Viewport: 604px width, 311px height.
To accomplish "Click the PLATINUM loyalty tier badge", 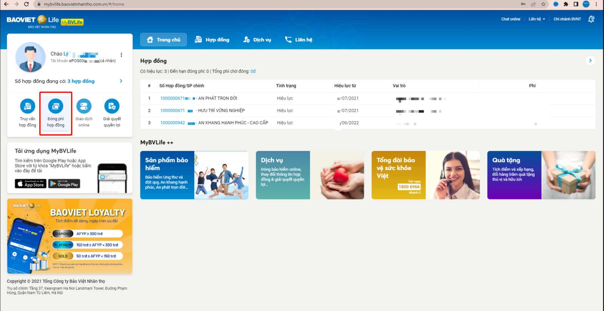I will tap(63, 245).
